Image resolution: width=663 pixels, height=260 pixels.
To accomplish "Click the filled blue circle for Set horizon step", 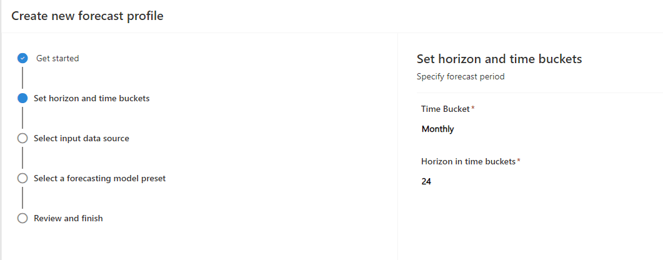I will (x=22, y=98).
